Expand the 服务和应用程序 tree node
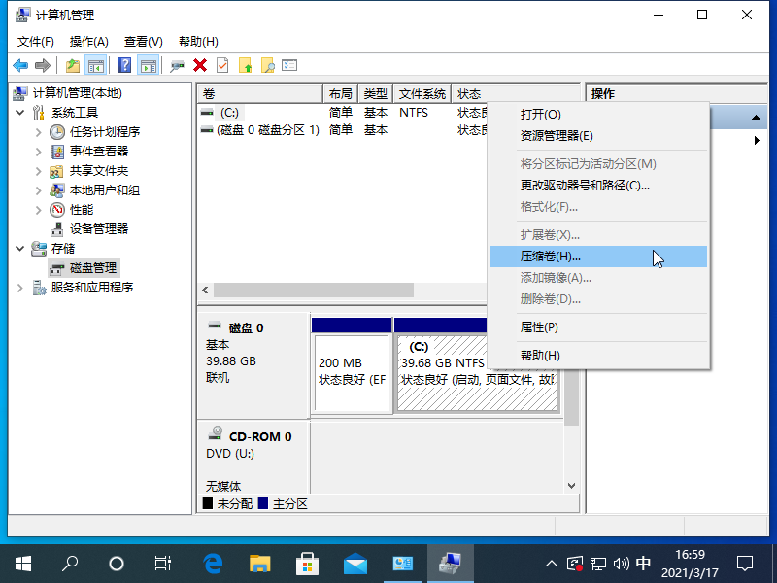Screen dimensions: 777x583 (21, 288)
